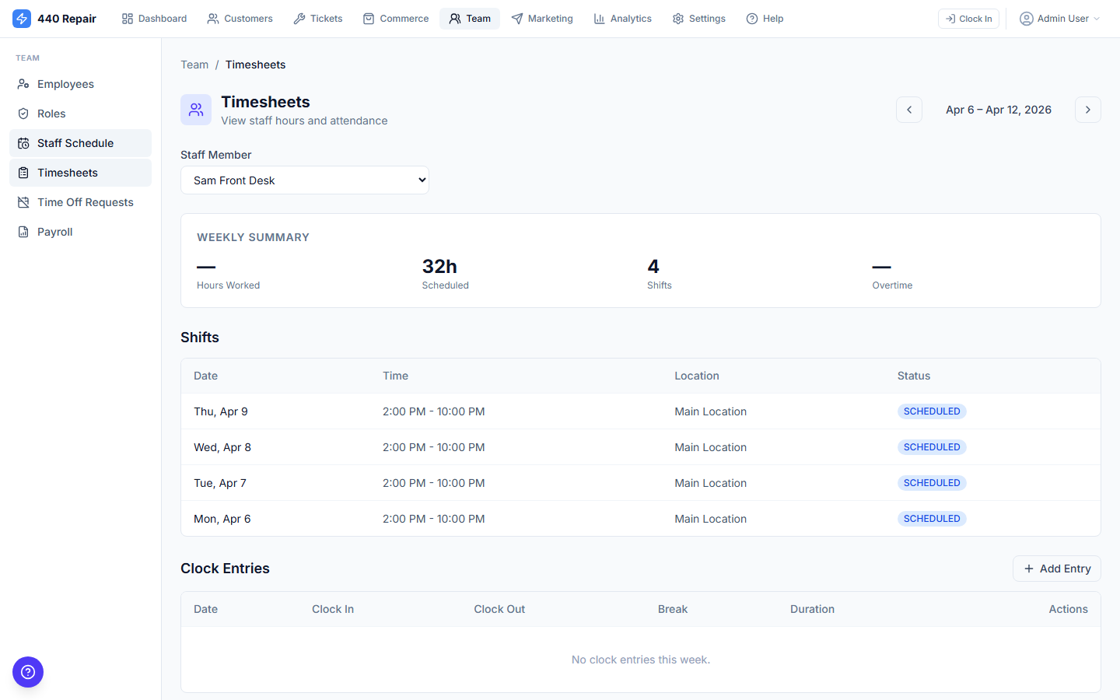Expand the Admin User account menu
The height and width of the screenshot is (700, 1120).
coord(1059,18)
